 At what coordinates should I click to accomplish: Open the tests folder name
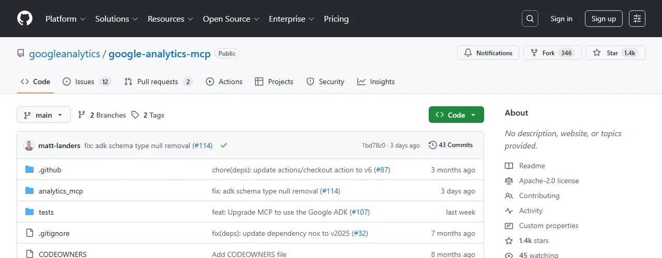(x=46, y=212)
